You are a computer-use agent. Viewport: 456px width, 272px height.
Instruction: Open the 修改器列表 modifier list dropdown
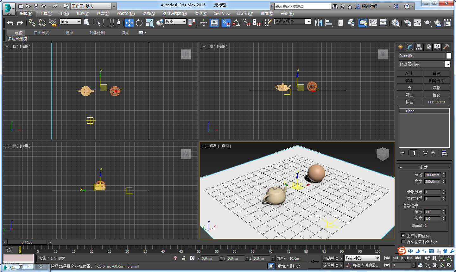[424, 64]
